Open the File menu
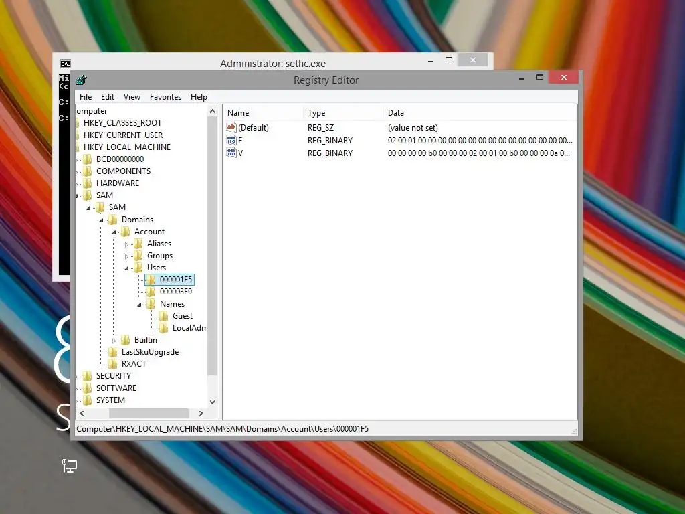Viewport: 685px width, 514px height. (x=86, y=97)
